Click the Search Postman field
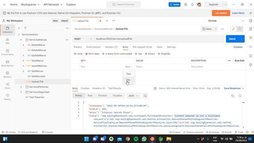This screenshot has height=143, width=254. tap(123, 4)
